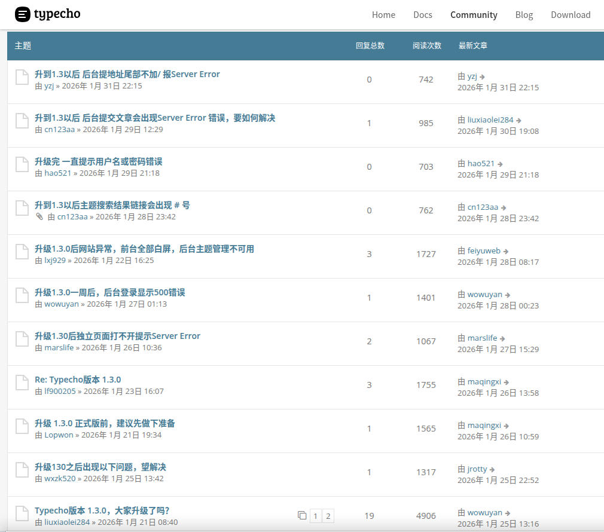
Task: Click the Typecho logo icon
Action: point(22,14)
